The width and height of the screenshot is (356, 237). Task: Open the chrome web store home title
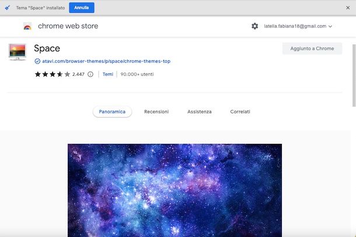(68, 26)
